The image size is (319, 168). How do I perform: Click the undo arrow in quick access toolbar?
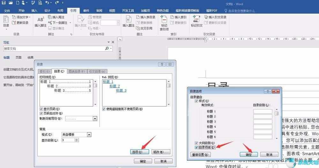click(x=47, y=3)
